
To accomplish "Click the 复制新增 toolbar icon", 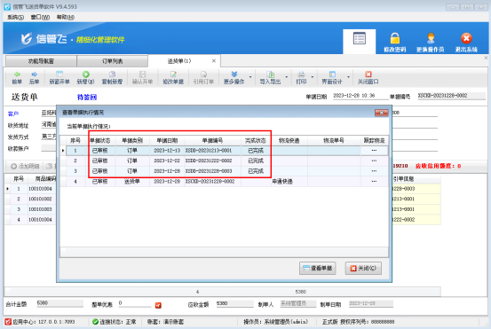I will (112, 74).
